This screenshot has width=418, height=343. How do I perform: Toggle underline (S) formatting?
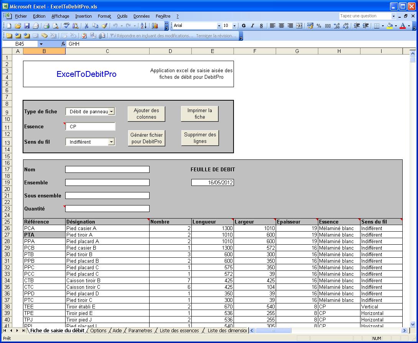[x=261, y=26]
